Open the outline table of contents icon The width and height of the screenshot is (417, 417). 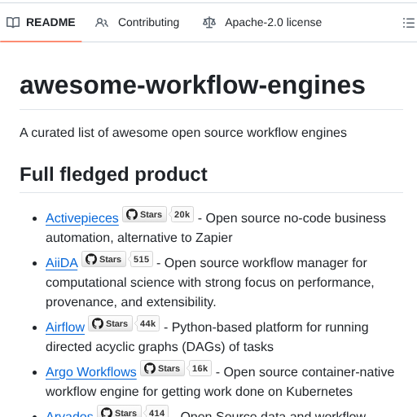pyautogui.click(x=409, y=23)
